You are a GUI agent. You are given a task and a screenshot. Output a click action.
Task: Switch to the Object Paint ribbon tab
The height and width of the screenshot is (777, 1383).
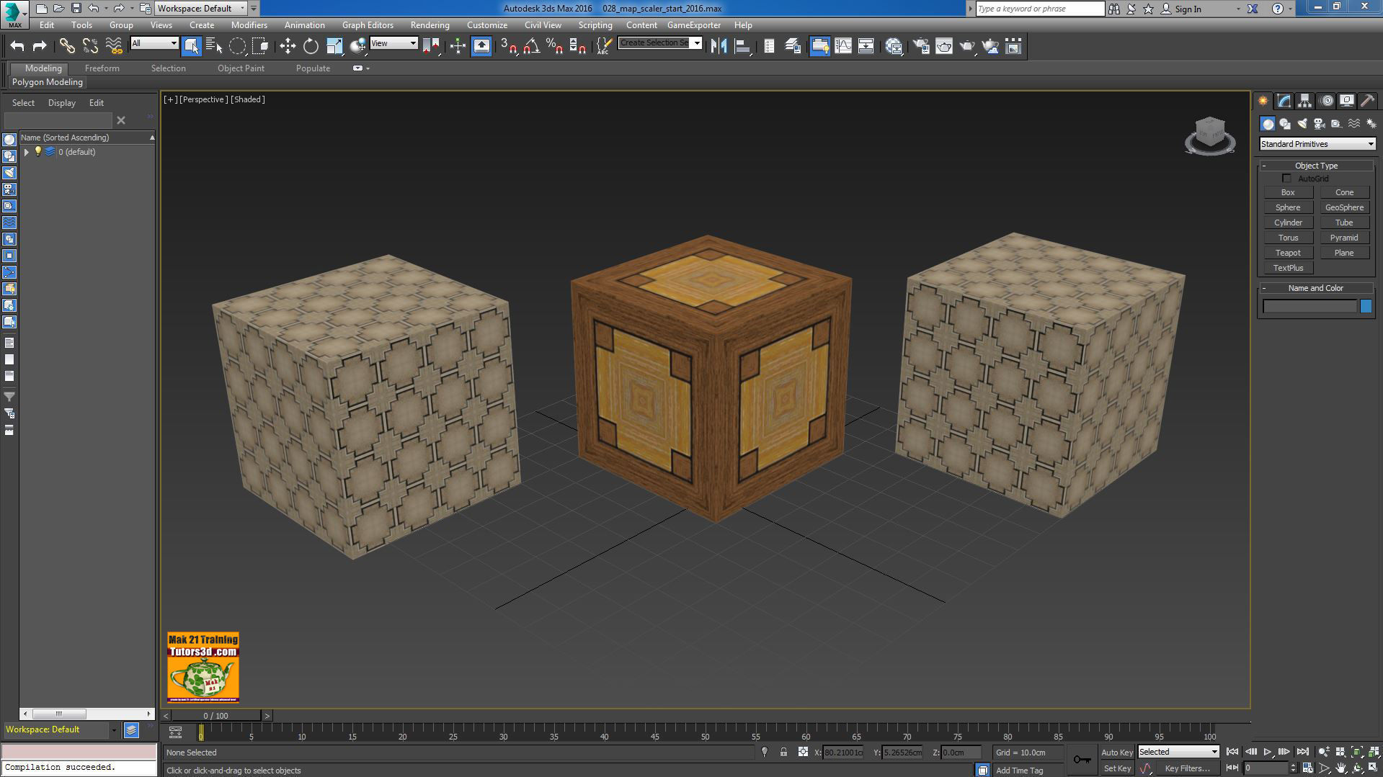241,68
